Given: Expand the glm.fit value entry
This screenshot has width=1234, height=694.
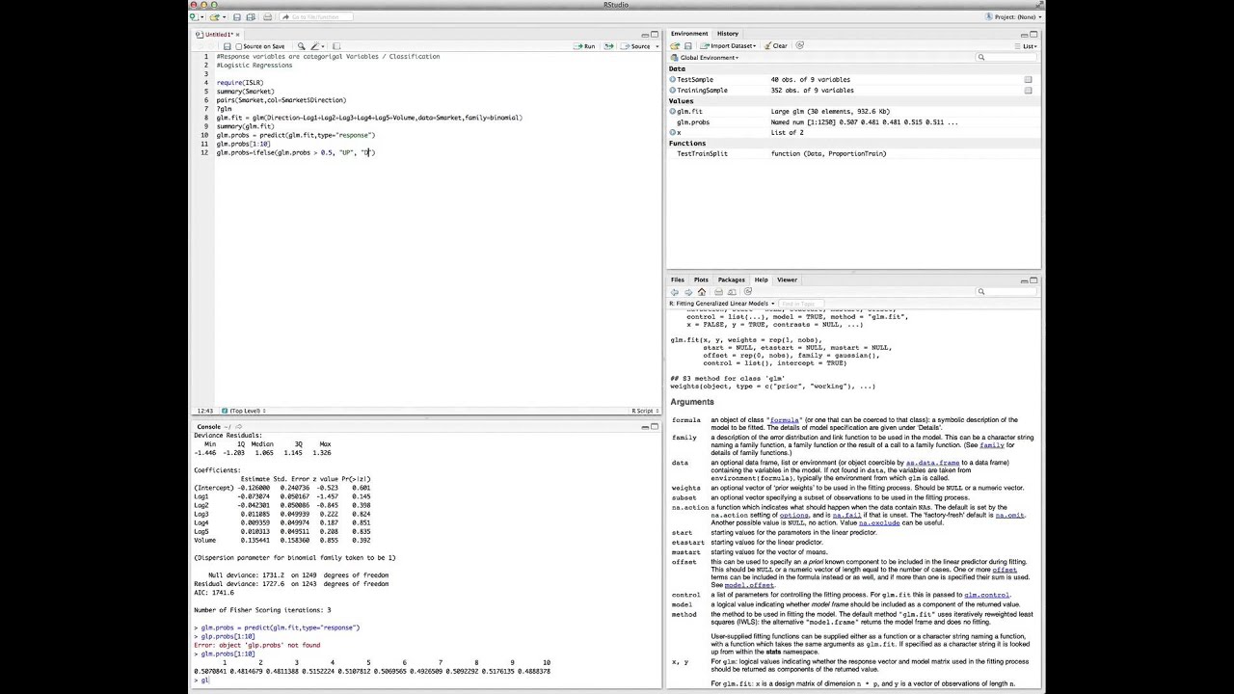Looking at the screenshot, I should pos(673,111).
